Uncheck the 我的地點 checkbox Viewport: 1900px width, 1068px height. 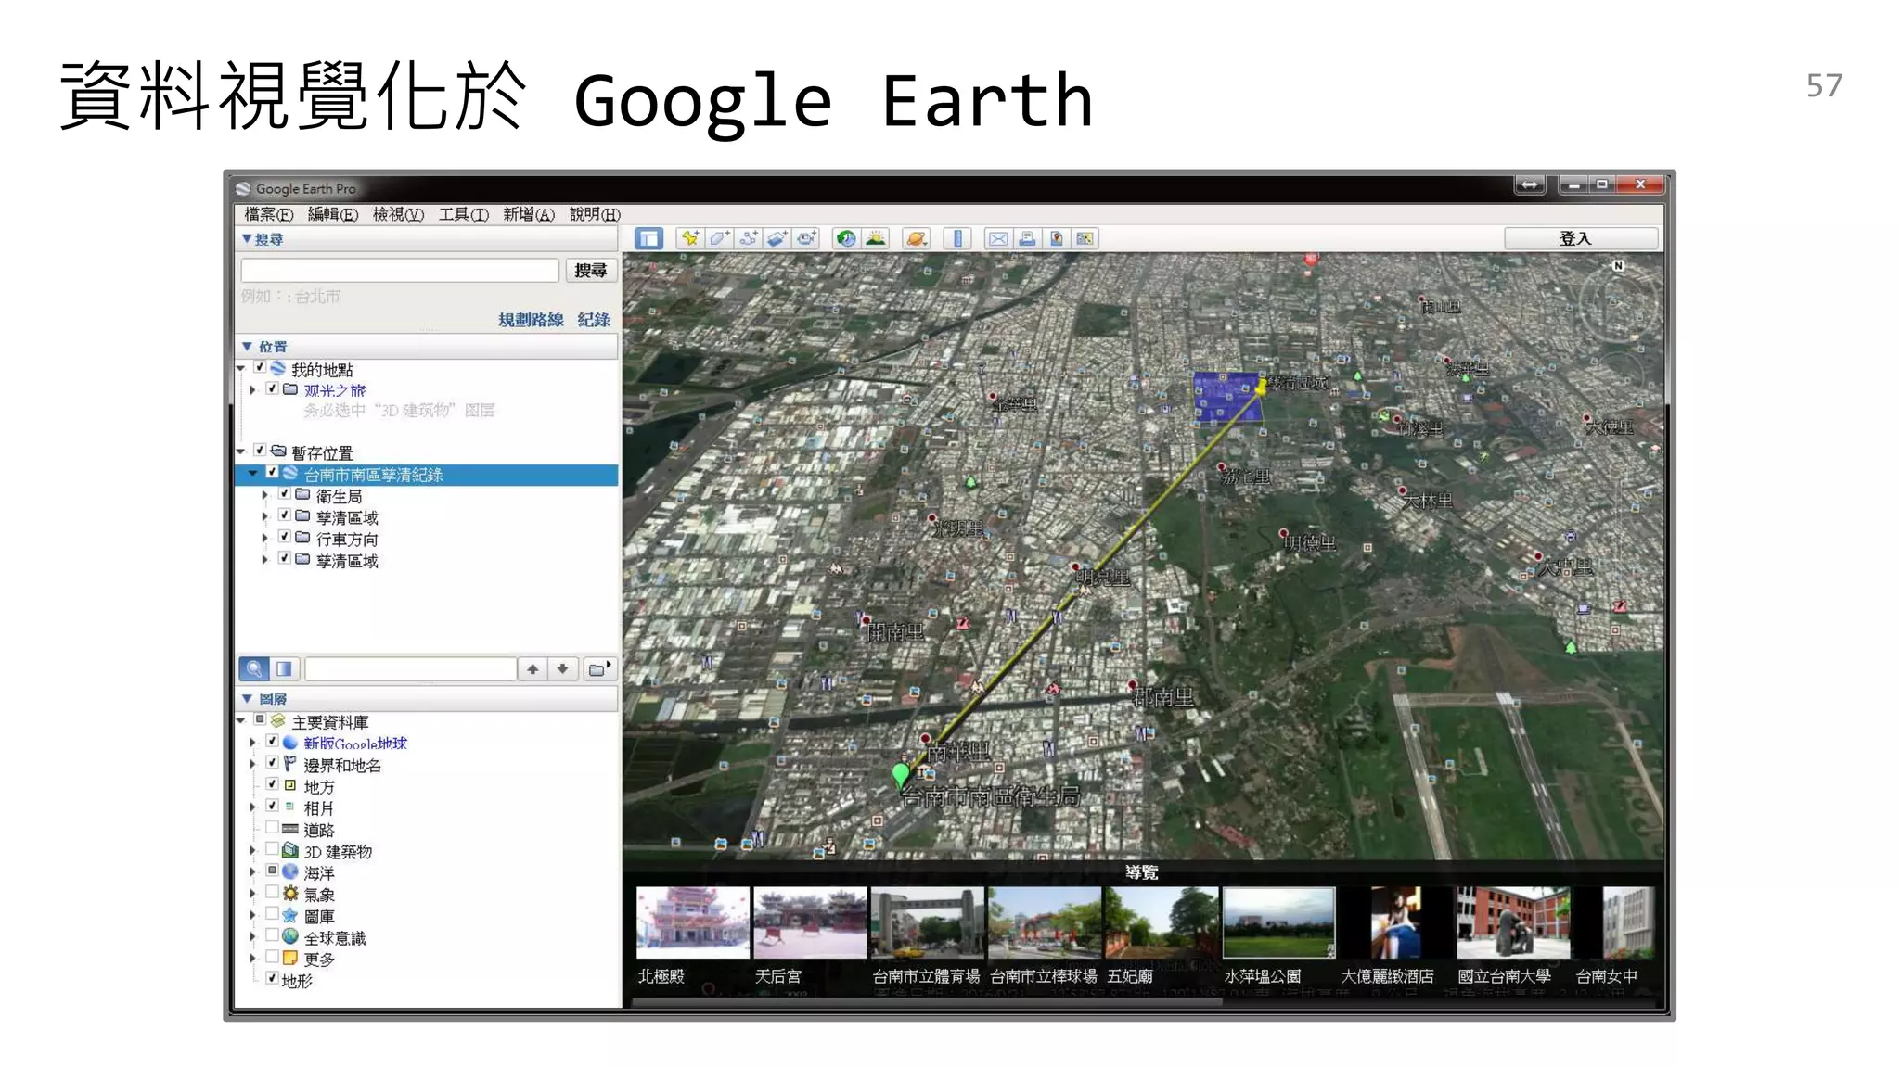pos(260,368)
